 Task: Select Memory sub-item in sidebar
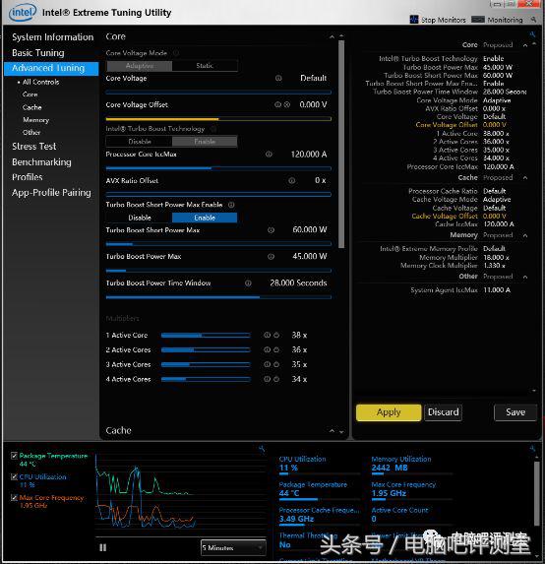[x=35, y=120]
